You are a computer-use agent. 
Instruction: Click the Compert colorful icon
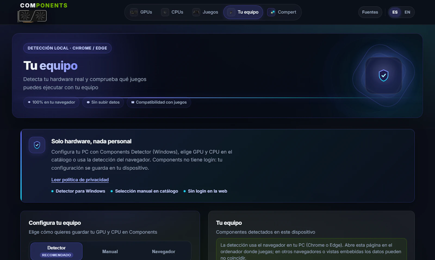(x=271, y=12)
